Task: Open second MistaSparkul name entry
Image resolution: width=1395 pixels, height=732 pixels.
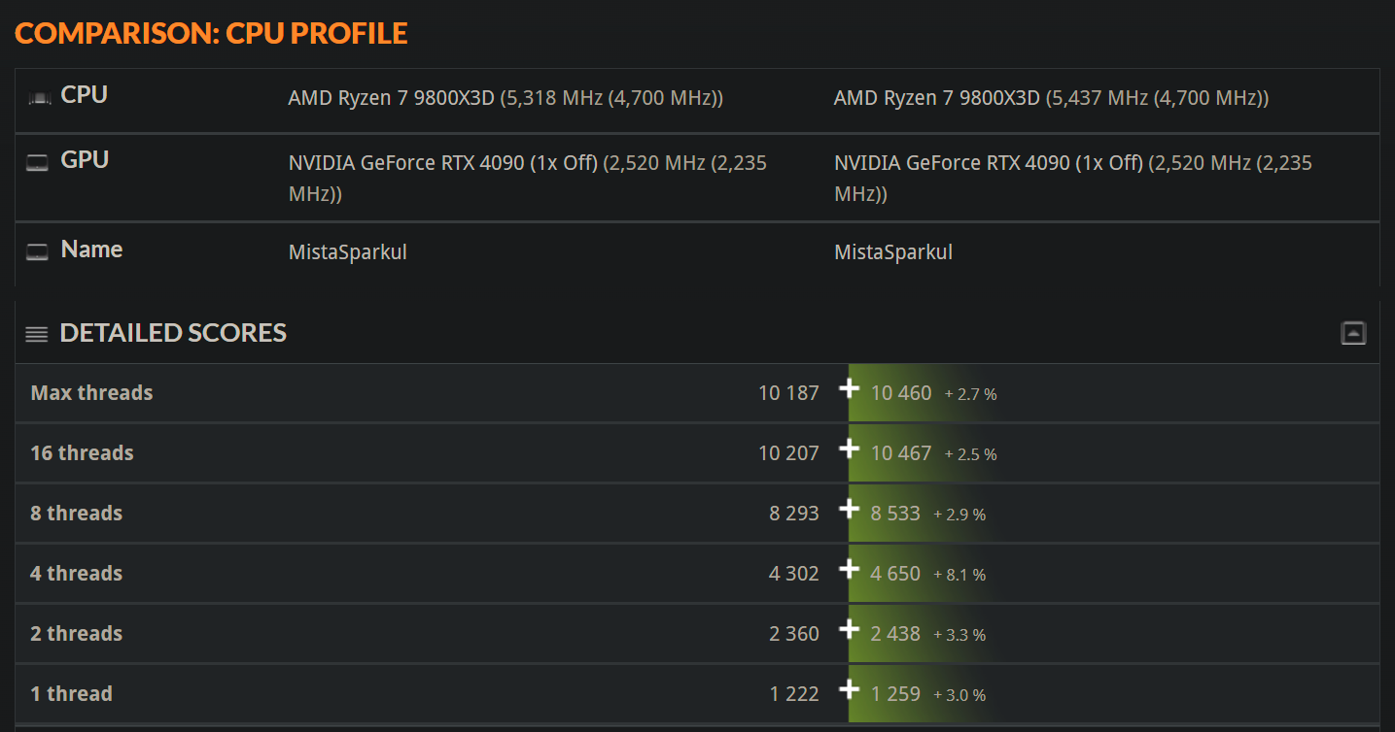Action: (893, 252)
